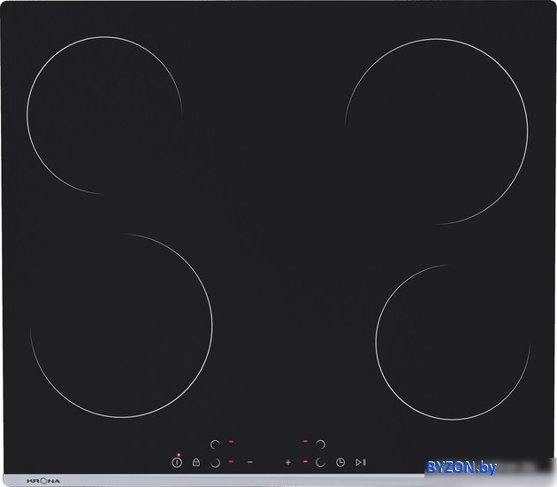Select the rear-right burner zone icon
The height and width of the screenshot is (487, 557).
(320, 444)
